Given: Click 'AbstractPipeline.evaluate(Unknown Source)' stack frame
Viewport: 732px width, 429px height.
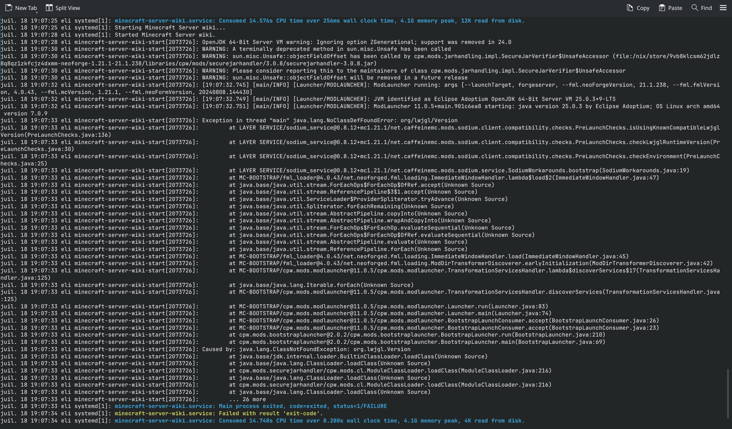Looking at the screenshot, I should (398, 242).
